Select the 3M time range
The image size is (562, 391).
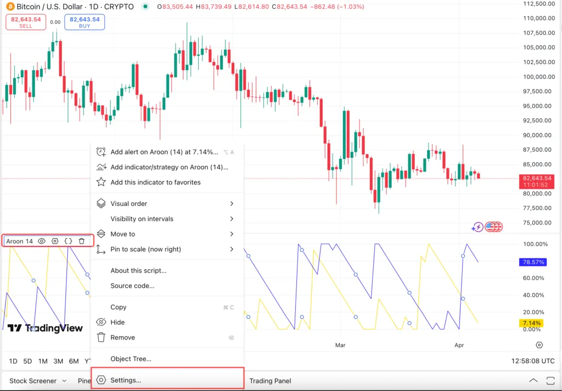pyautogui.click(x=58, y=361)
